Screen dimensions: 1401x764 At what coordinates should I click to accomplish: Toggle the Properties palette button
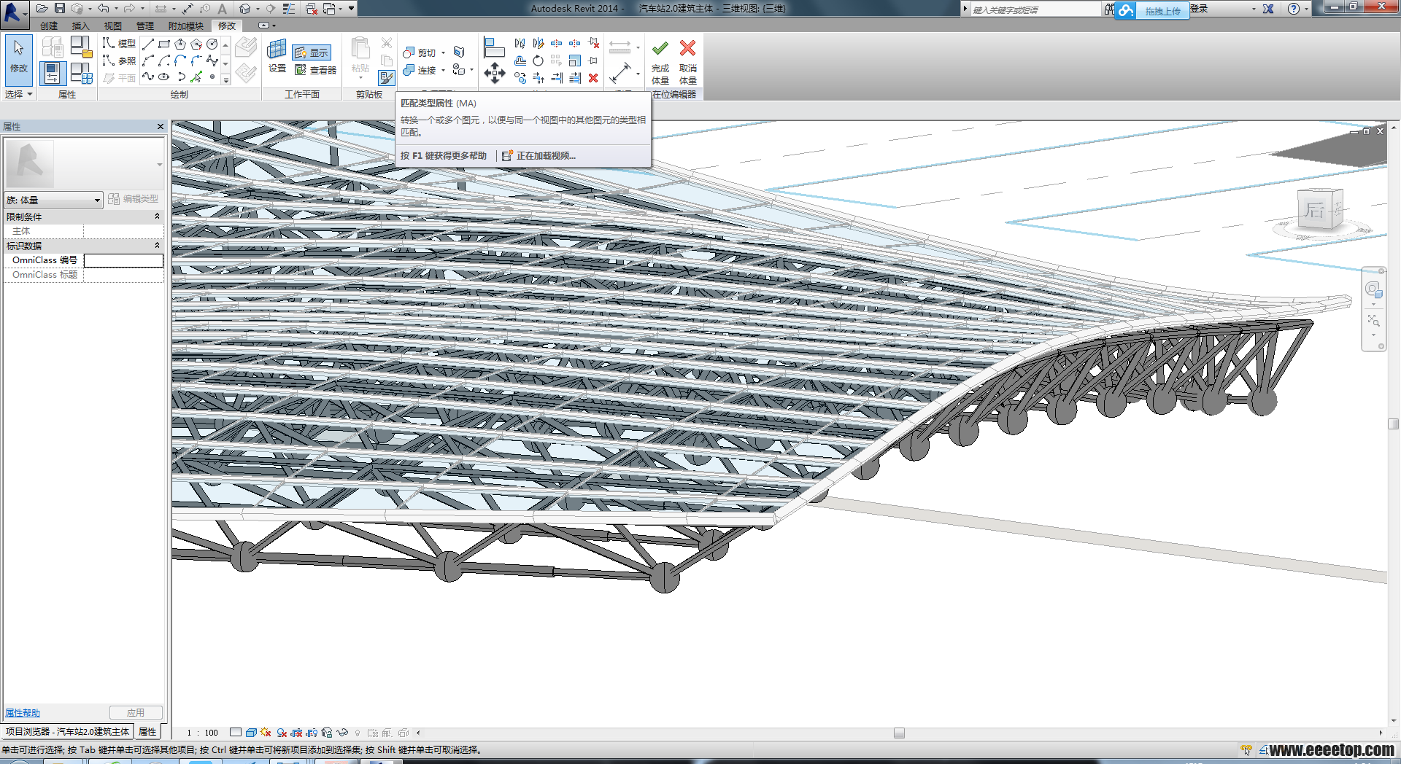53,73
